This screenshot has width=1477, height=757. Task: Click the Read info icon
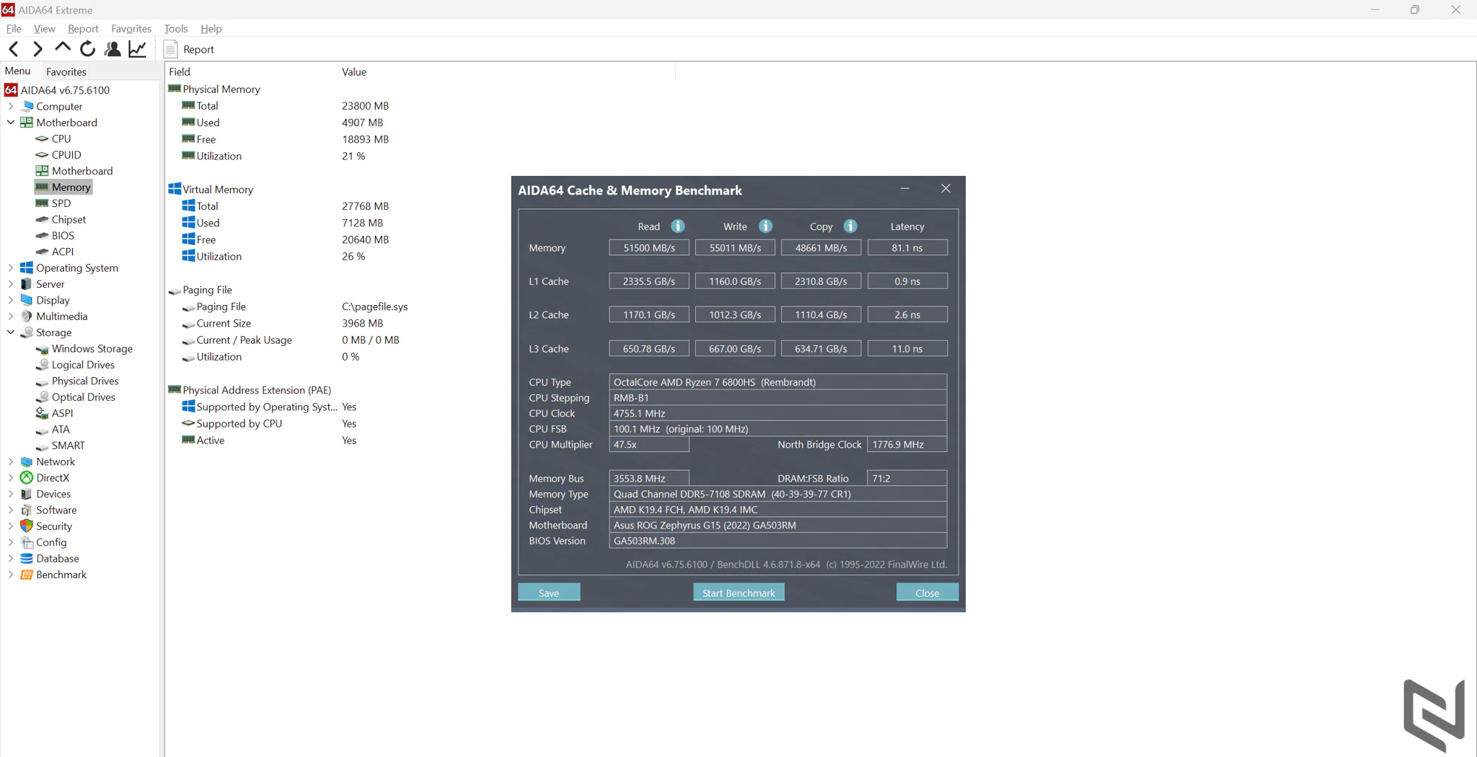click(678, 226)
